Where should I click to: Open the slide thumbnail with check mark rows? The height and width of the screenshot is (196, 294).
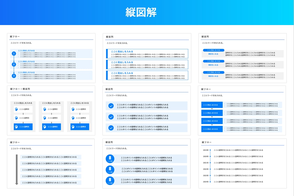147,110
